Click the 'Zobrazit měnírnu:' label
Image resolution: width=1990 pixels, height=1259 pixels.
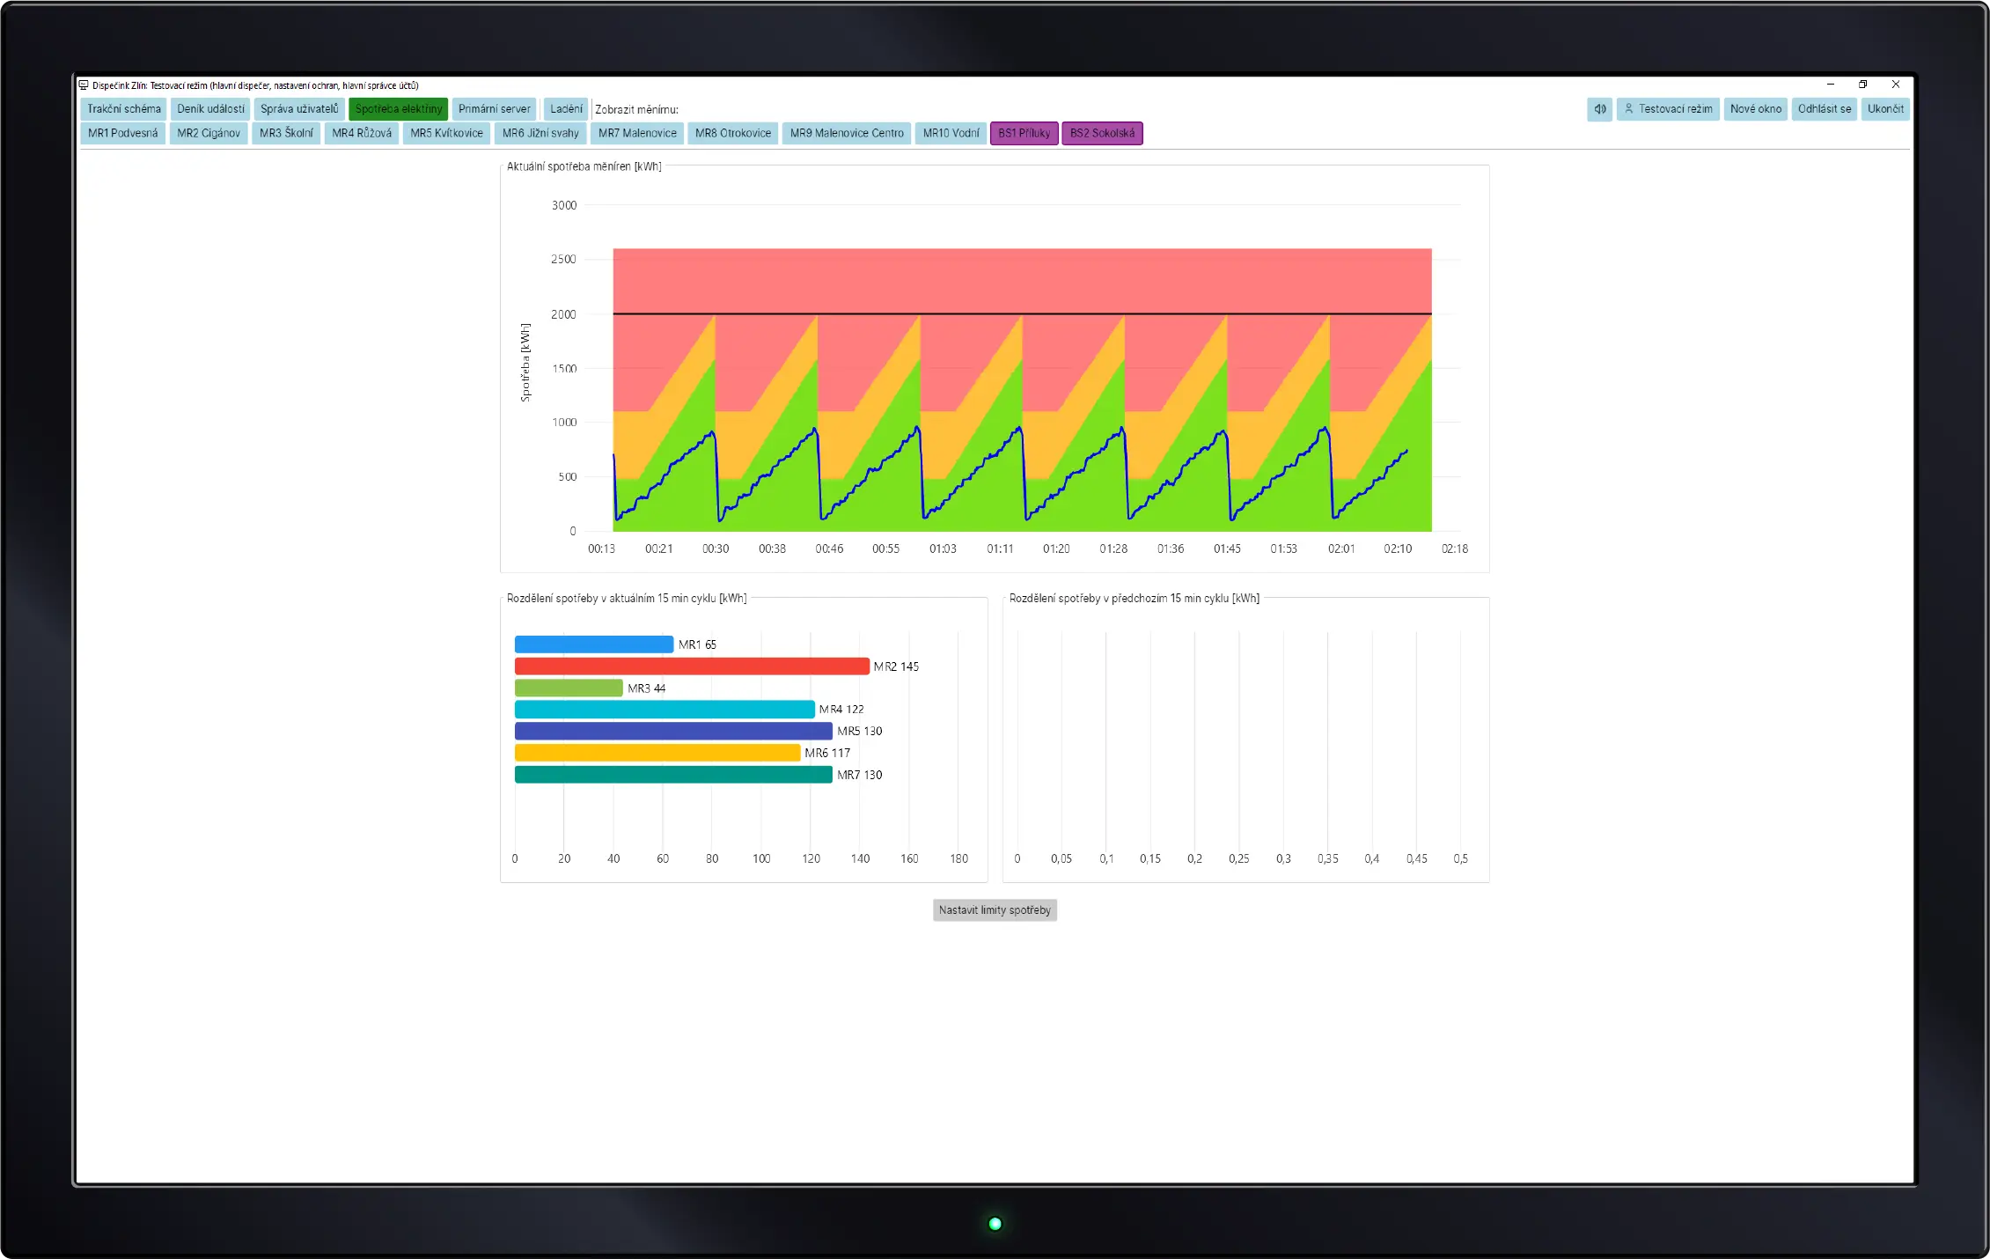coord(636,110)
